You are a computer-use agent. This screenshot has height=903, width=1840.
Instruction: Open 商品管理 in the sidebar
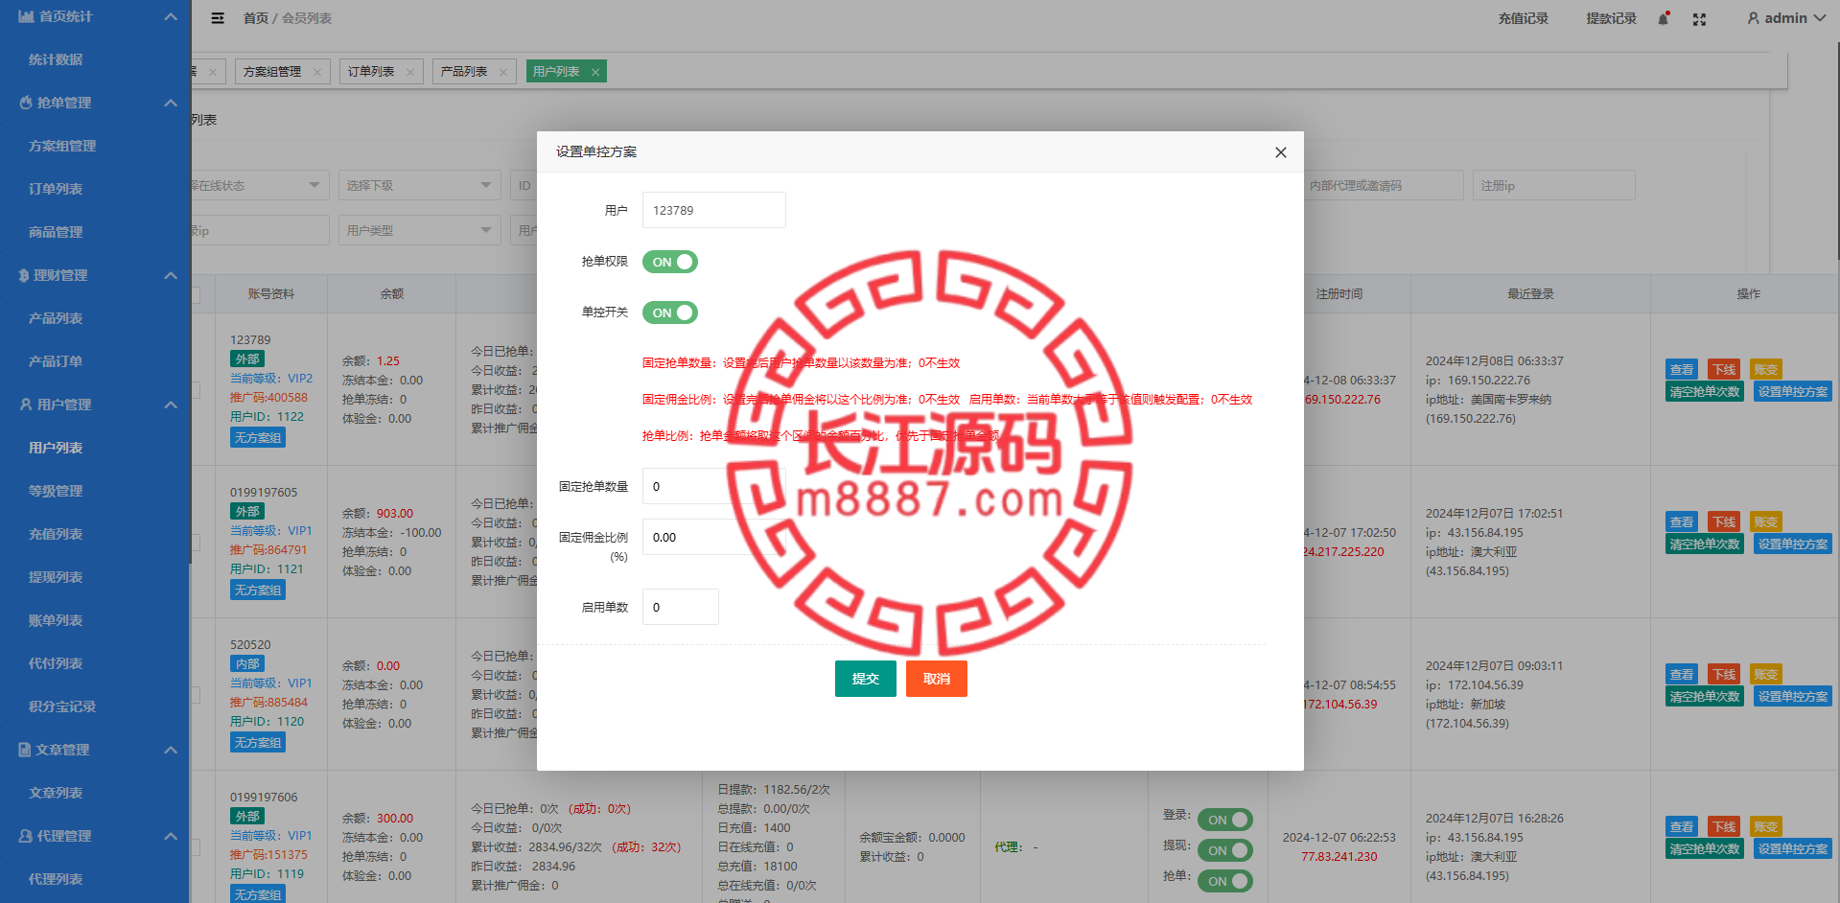pyautogui.click(x=56, y=232)
